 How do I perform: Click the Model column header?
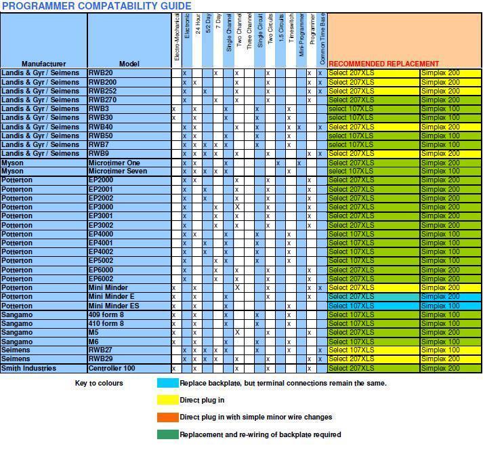pyautogui.click(x=128, y=64)
